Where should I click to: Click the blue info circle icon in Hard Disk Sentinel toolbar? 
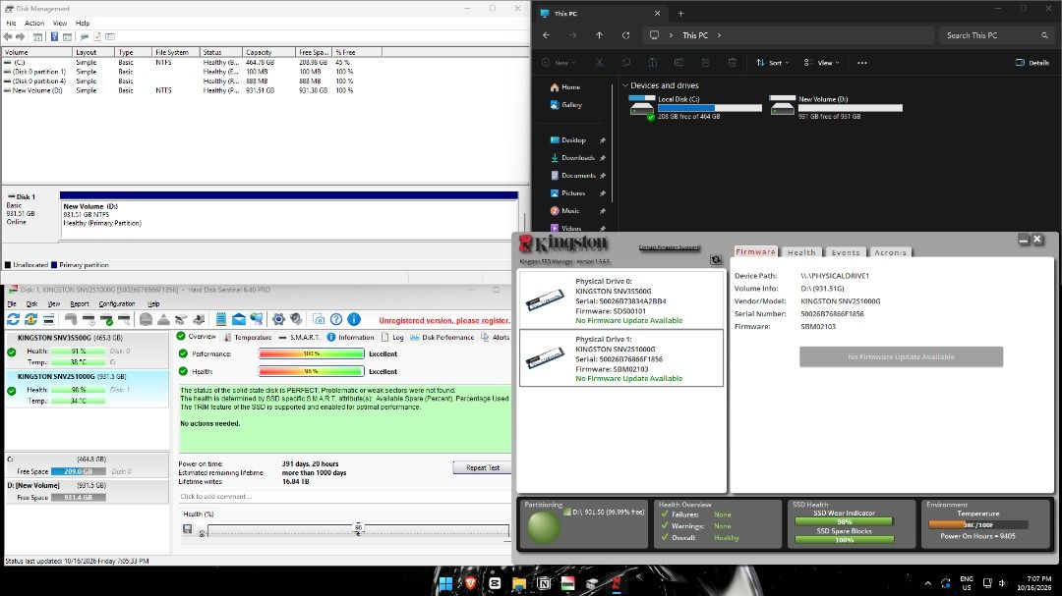click(354, 319)
